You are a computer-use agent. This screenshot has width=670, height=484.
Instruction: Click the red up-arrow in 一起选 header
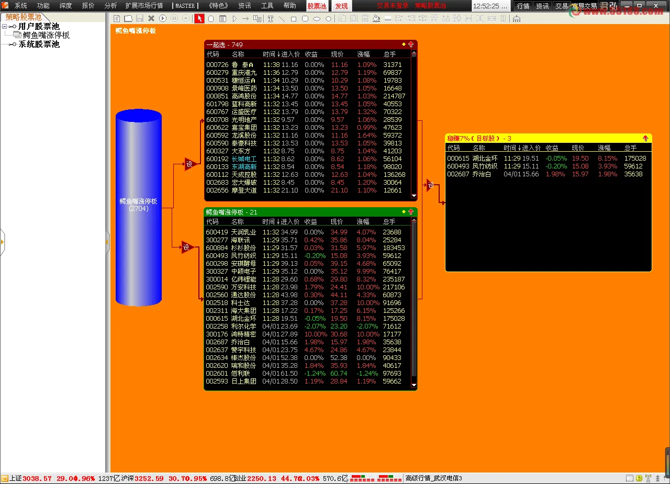tap(411, 44)
